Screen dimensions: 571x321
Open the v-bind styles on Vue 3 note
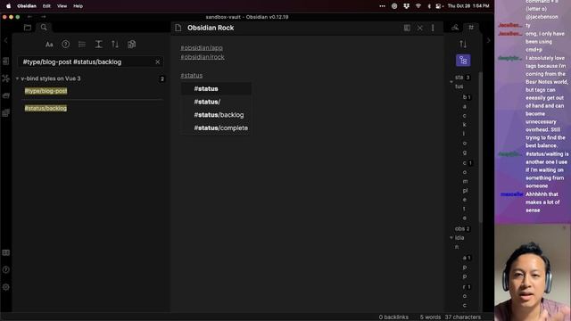pos(51,78)
